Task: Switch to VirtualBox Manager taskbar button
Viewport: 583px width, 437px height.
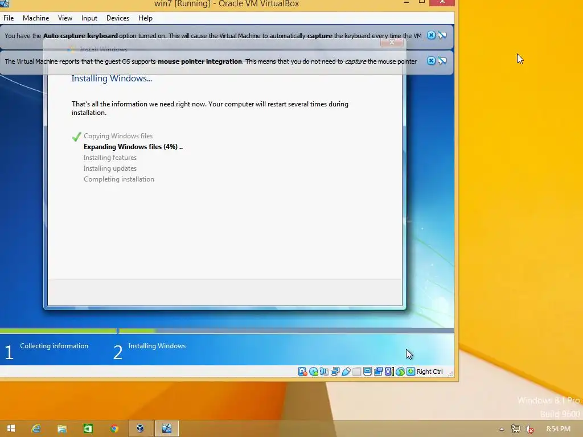Action: (x=140, y=428)
